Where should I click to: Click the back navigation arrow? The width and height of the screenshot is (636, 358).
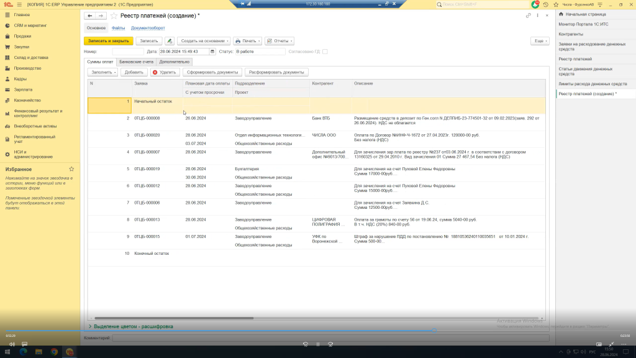coord(90,16)
